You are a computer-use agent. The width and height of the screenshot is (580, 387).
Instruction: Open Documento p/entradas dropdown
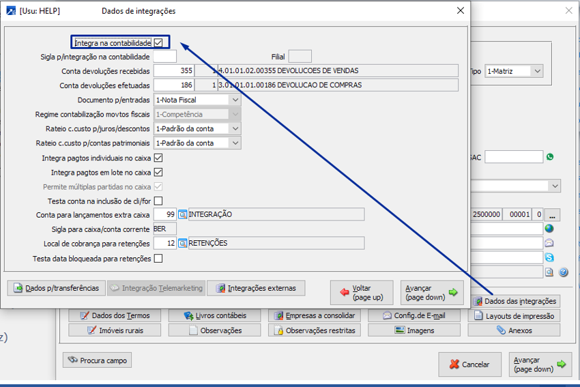tap(235, 100)
